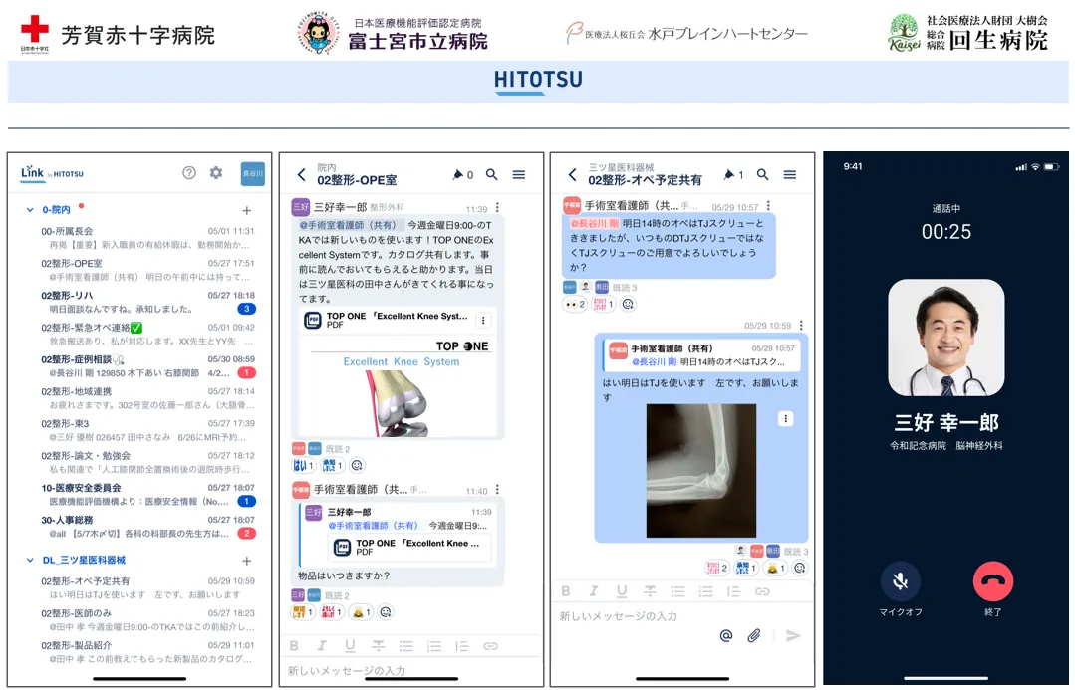Viewport: 1075px width, 690px height.
Task: Open hamburger menu in 02整形-オペ予定共有 header
Action: (x=790, y=175)
